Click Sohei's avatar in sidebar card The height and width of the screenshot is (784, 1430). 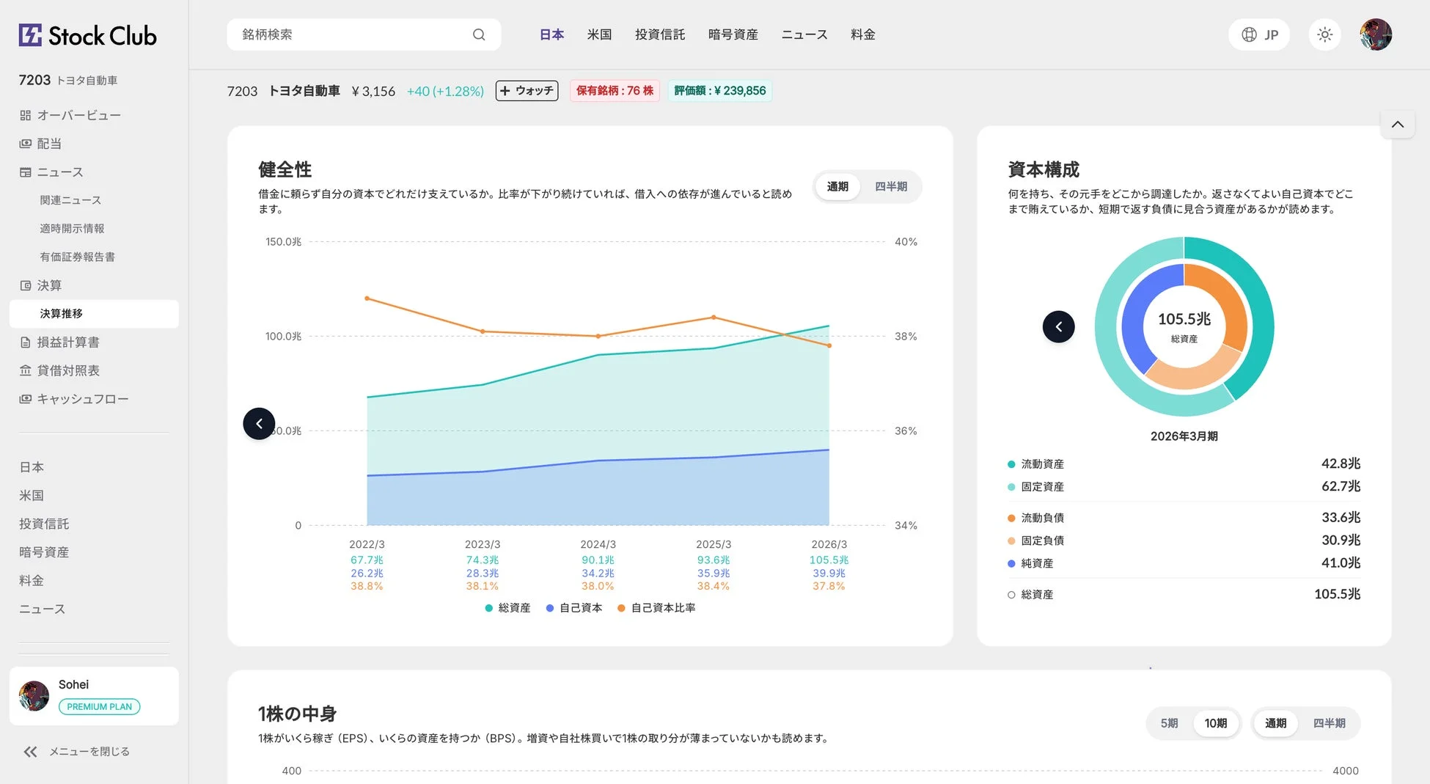[34, 696]
